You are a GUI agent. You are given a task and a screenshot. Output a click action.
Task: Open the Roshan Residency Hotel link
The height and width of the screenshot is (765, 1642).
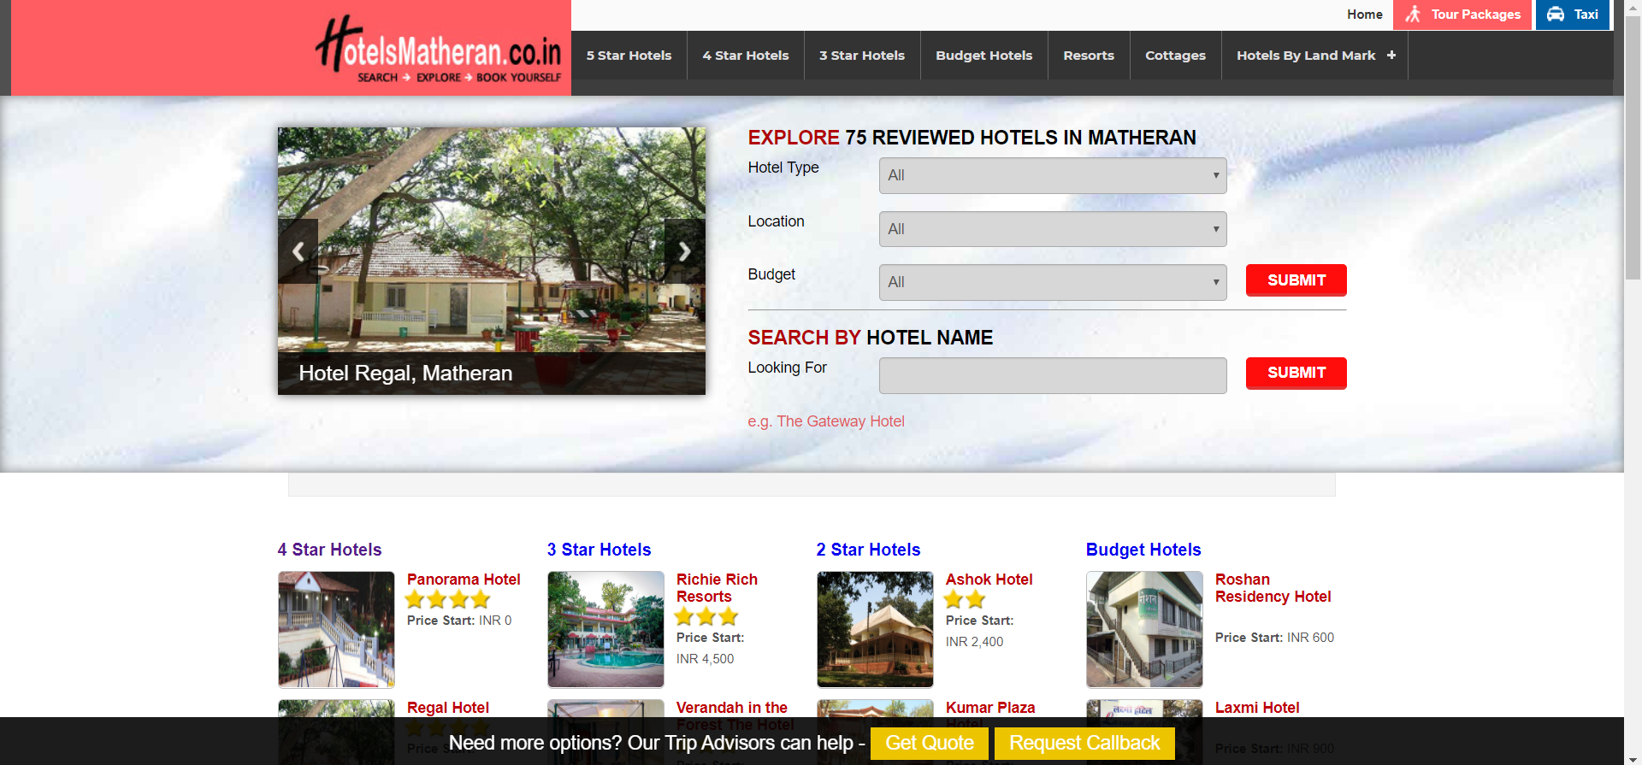tap(1273, 588)
